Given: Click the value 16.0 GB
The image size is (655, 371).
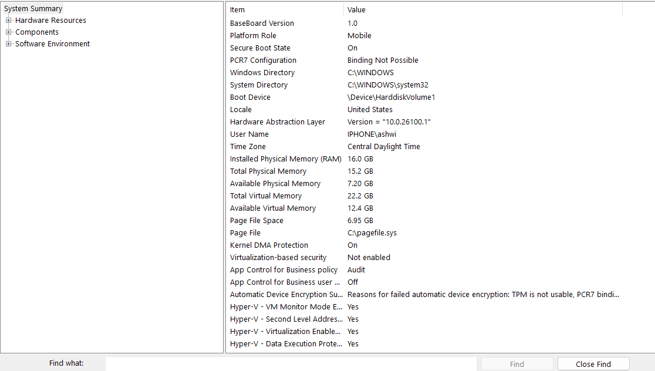Looking at the screenshot, I should tap(360, 158).
